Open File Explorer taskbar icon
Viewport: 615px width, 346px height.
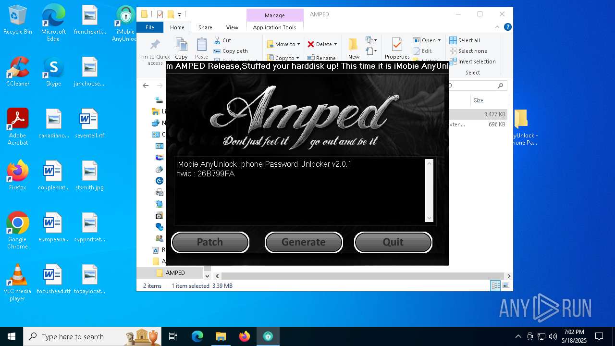pyautogui.click(x=221, y=336)
